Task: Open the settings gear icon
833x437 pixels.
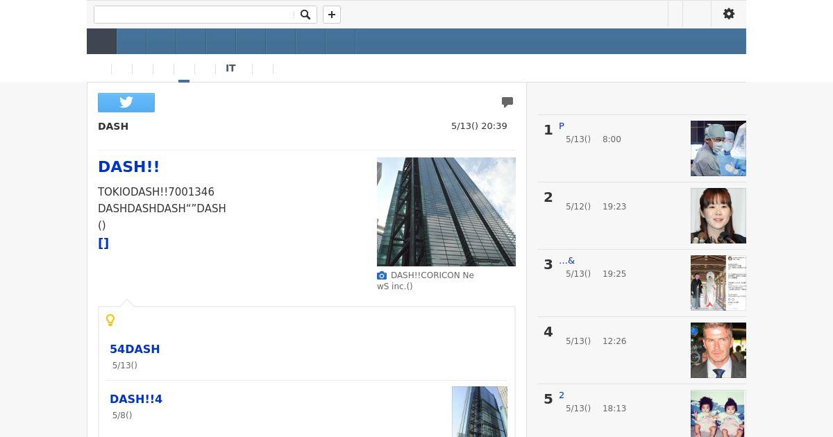Action: coord(729,14)
